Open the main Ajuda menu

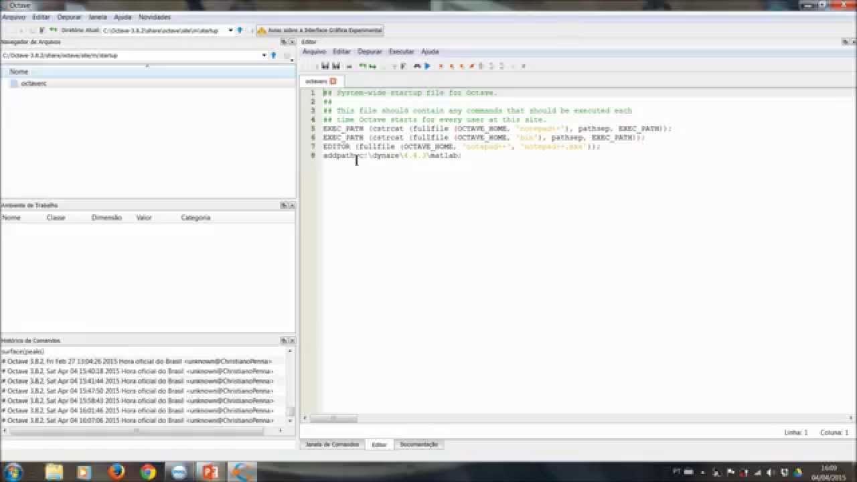[x=123, y=17]
